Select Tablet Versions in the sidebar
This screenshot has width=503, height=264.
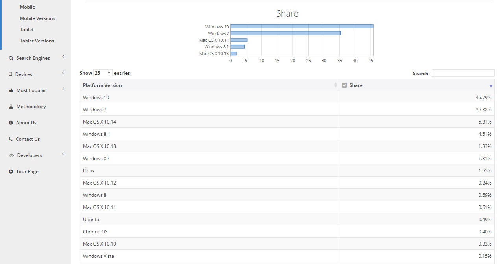click(37, 41)
